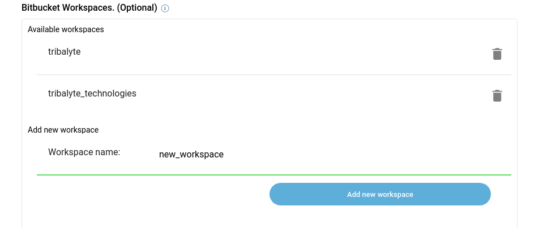
Task: Click the green underline below the name field
Action: pos(274,175)
